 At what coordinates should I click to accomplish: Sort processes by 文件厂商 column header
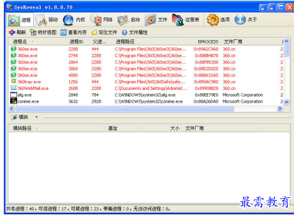249,42
